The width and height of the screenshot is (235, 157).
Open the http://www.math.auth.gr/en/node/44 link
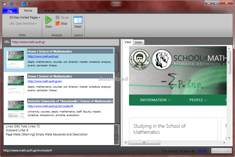point(50,106)
